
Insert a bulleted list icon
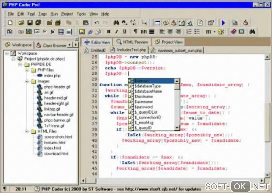[197, 32]
